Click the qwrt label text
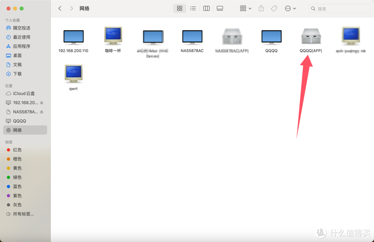This screenshot has width=374, height=242. pos(73,89)
